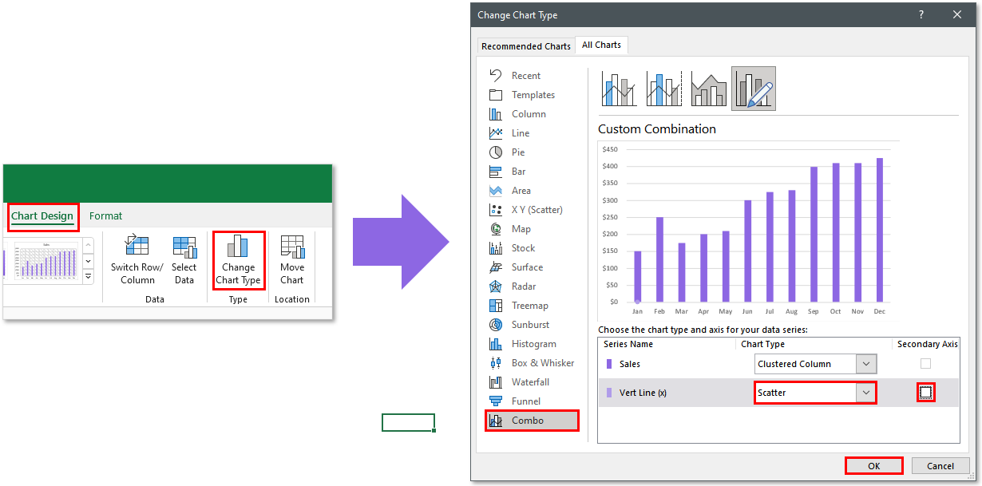Screen dimensions: 982x486
Task: Click Move Chart ribbon button
Action: [x=292, y=260]
